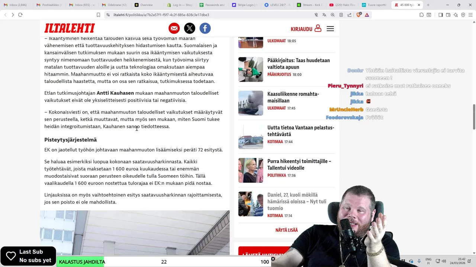Open the Brave Shields lion icon
The image size is (476, 267).
pos(359,15)
